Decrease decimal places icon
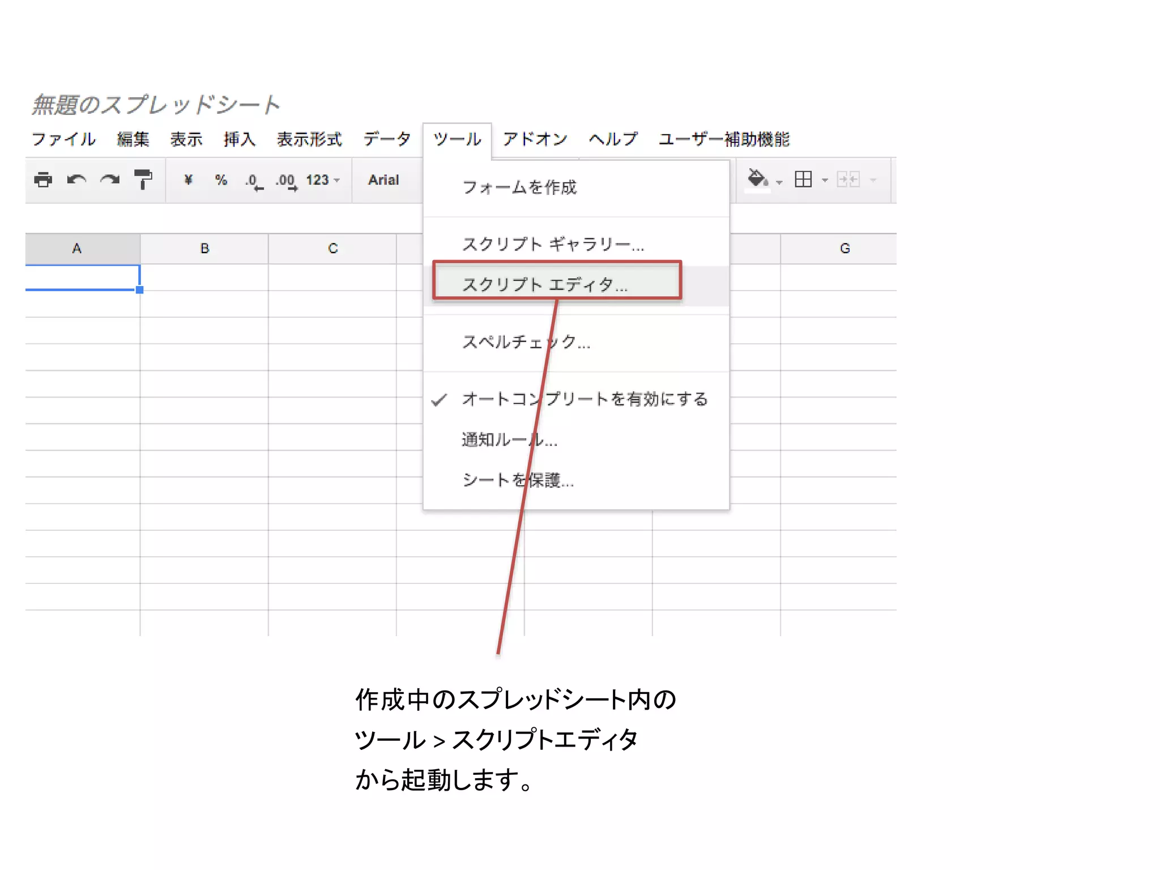The image size is (1160, 870). (254, 182)
